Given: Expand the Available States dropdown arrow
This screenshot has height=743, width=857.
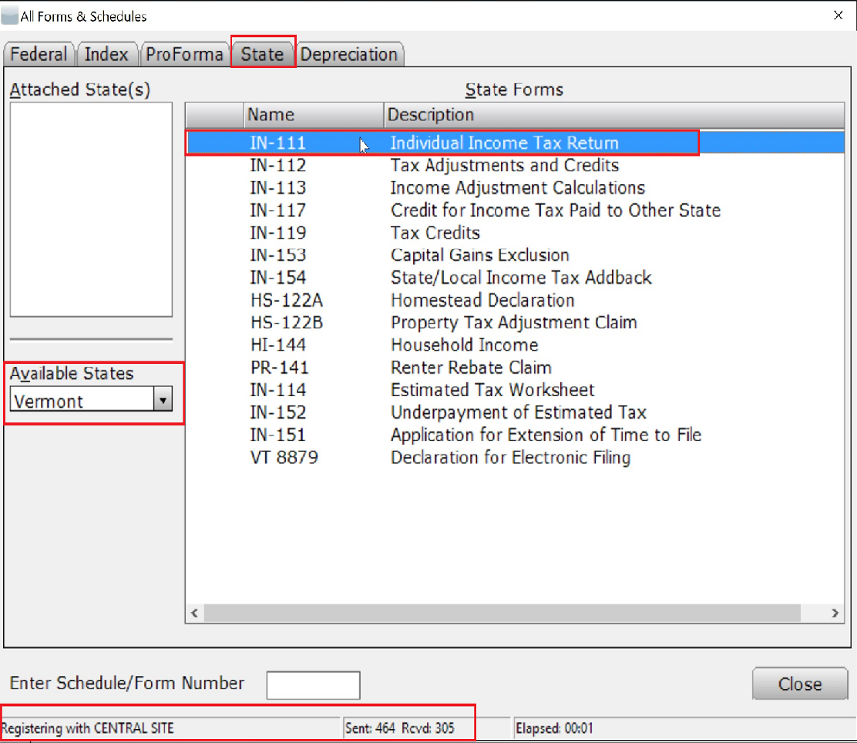Looking at the screenshot, I should pyautogui.click(x=163, y=401).
